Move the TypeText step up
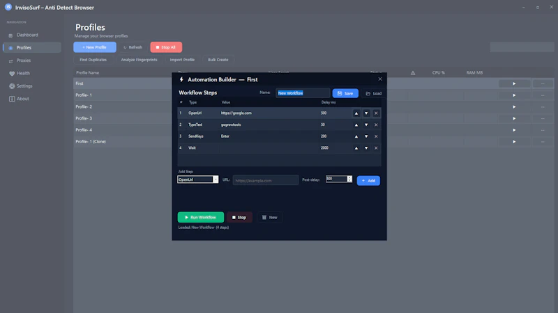Viewport: 558px width, 313px height. tap(356, 125)
